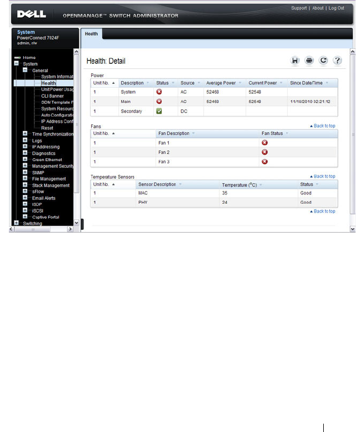Select Health item in navigation tree
Screen dimensions: 356x432
pos(48,83)
